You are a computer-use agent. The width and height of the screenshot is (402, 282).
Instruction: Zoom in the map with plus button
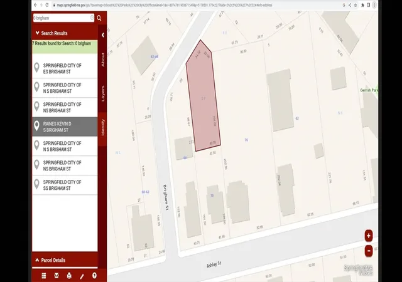(369, 236)
